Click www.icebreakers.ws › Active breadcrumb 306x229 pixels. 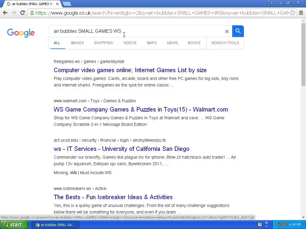click(x=80, y=188)
